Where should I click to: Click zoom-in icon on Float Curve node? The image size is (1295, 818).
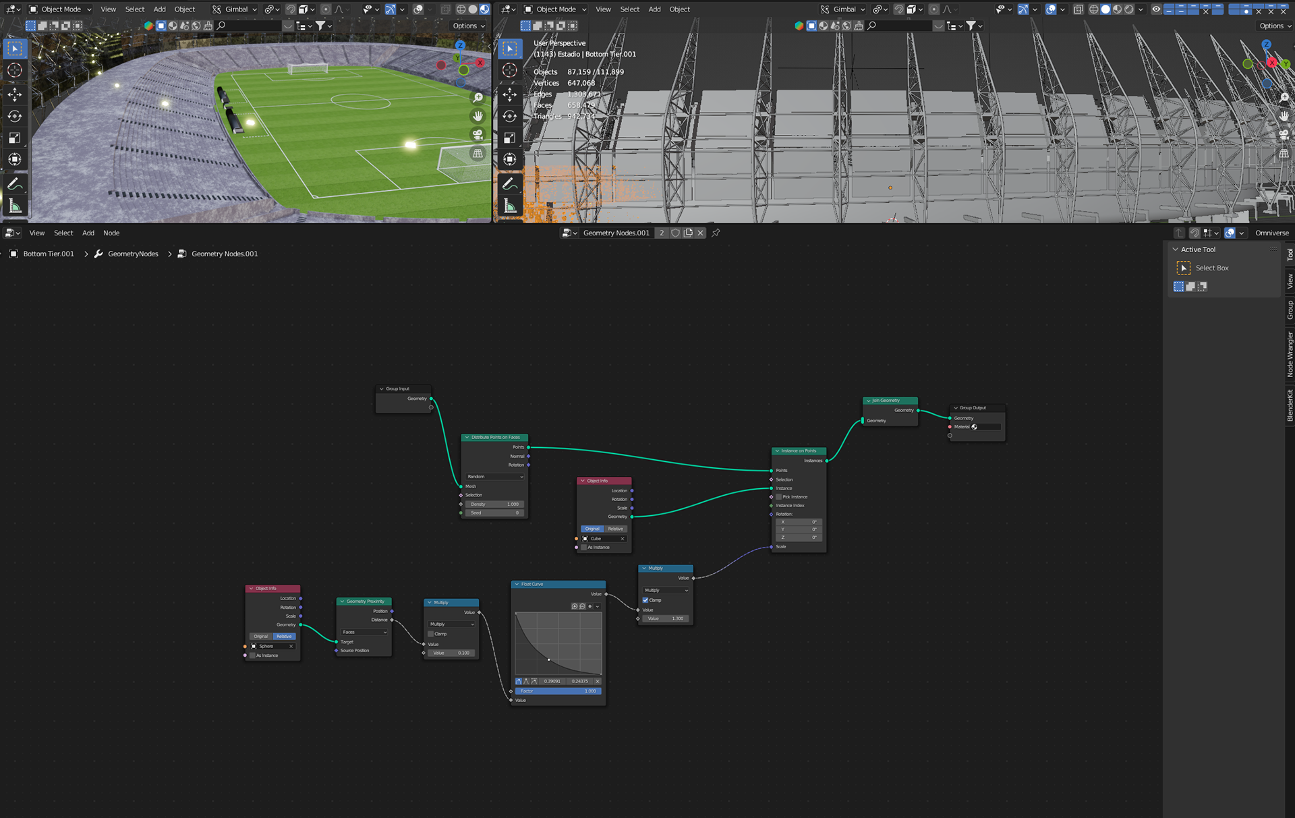click(575, 606)
